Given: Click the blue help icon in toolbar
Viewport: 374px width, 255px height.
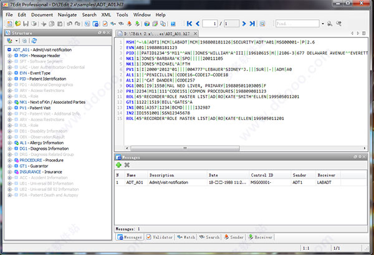Looking at the screenshot, I should [173, 24].
